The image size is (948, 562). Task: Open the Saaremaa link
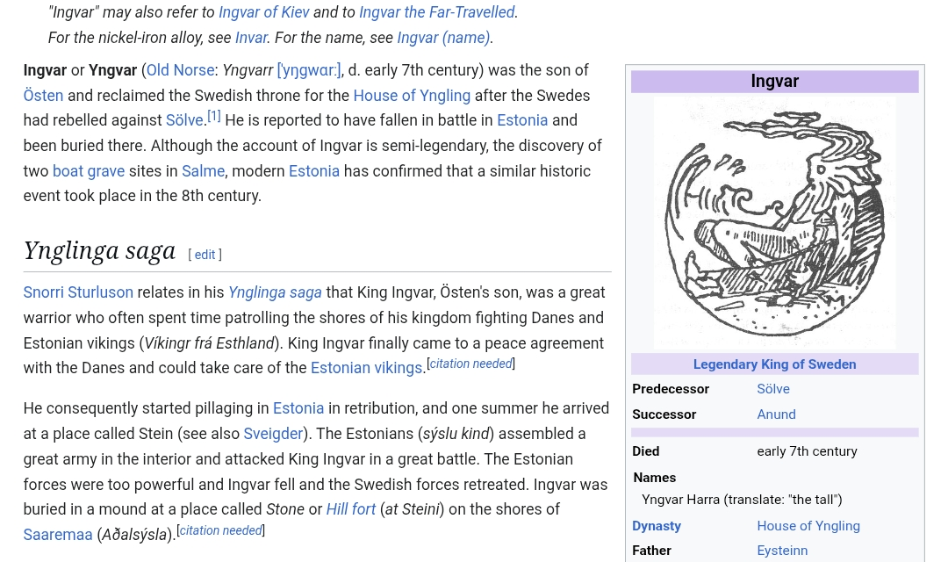click(x=58, y=535)
